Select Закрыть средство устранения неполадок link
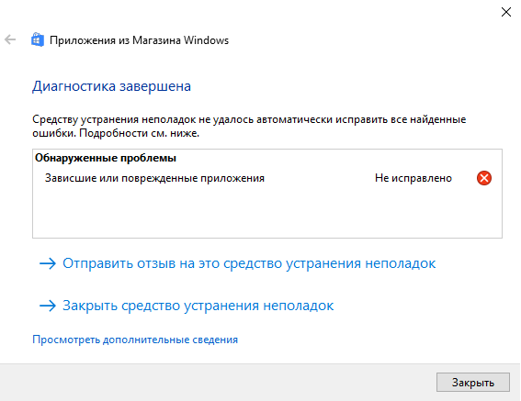This screenshot has height=401, width=521. [x=198, y=306]
